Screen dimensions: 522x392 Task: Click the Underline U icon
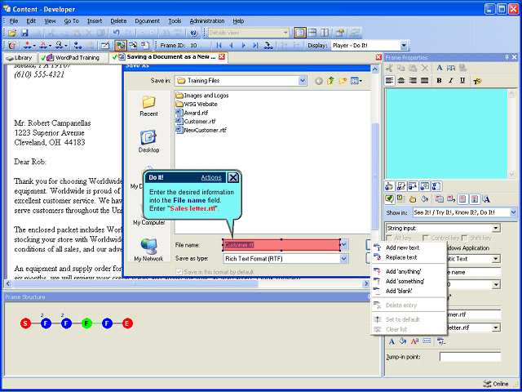(462, 81)
